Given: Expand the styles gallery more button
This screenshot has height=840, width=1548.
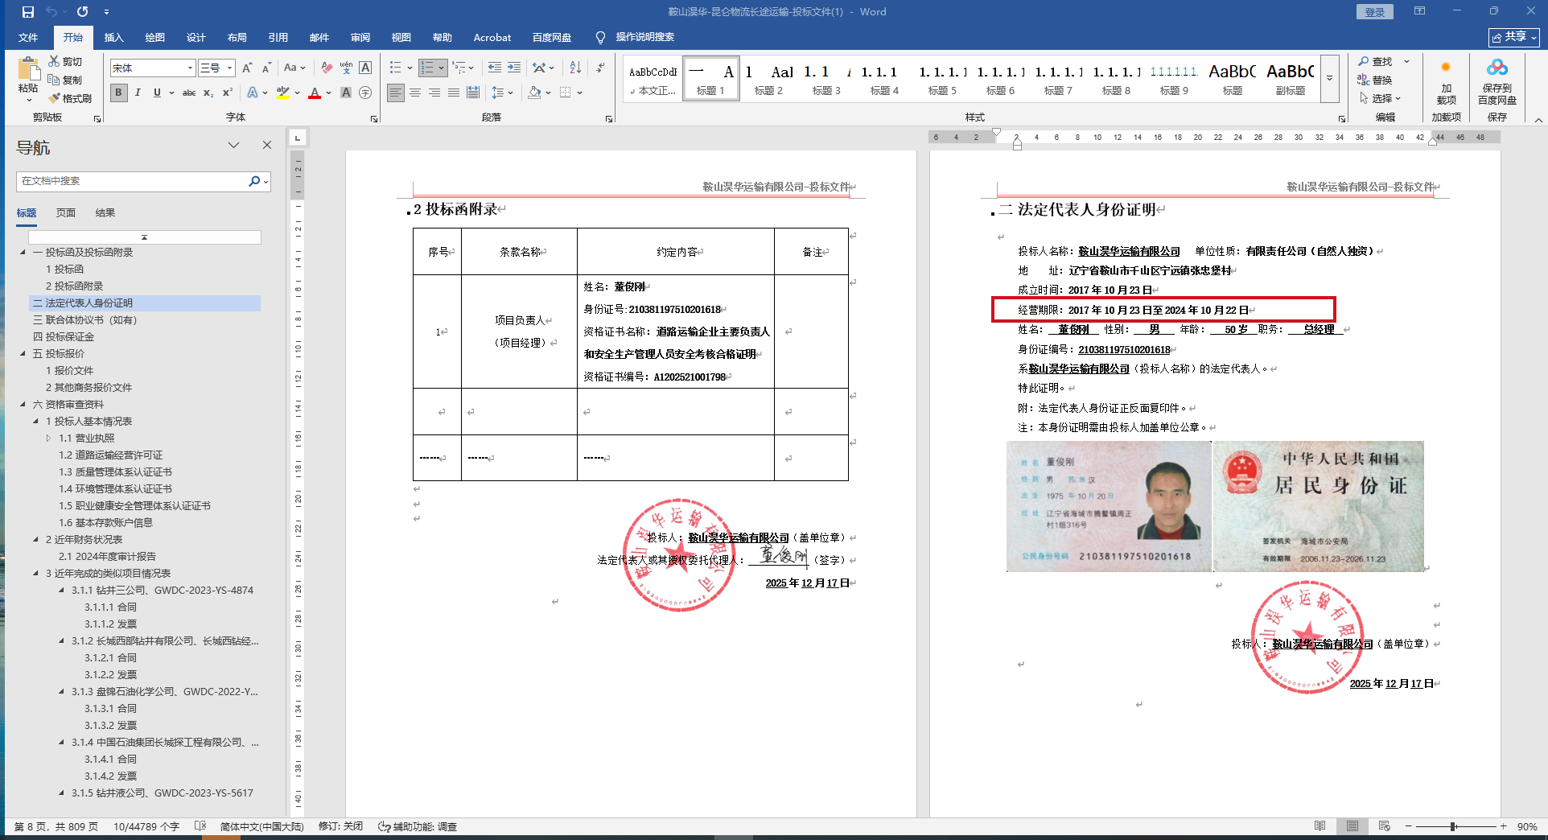Looking at the screenshot, I should pyautogui.click(x=1330, y=78).
